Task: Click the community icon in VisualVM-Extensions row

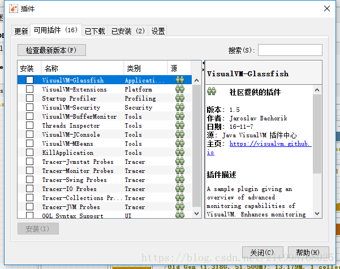Action: [180, 89]
